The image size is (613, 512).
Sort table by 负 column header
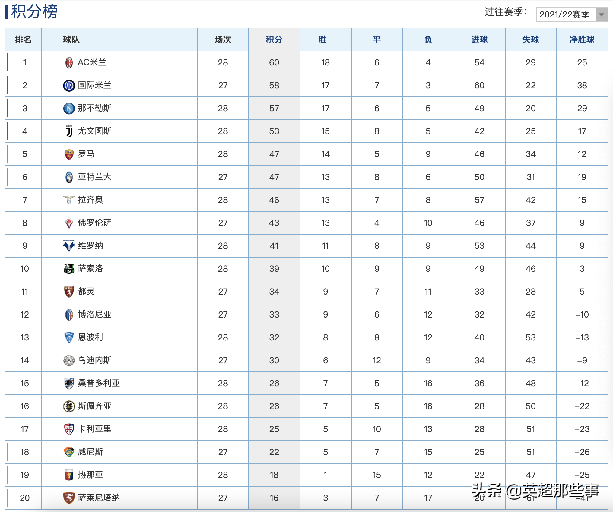[428, 40]
